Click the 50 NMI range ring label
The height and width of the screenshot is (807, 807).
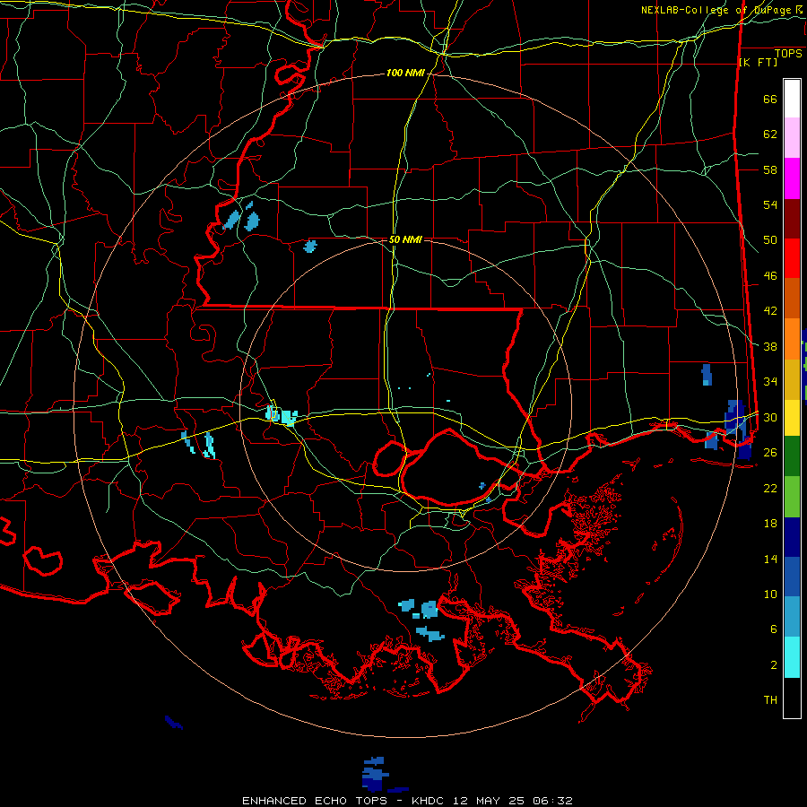tap(405, 239)
